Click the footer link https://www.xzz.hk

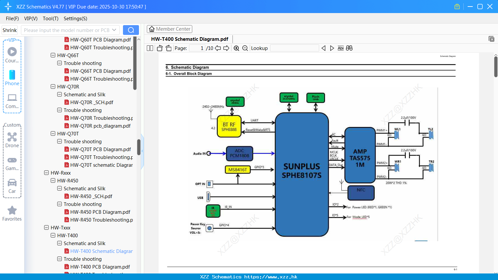pos(271,277)
